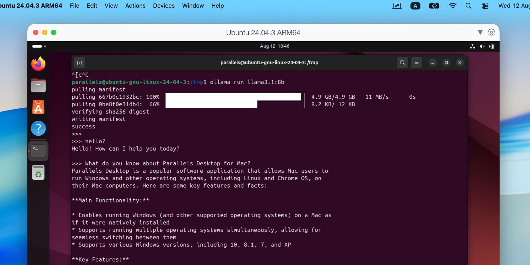This screenshot has width=530, height=265.
Task: Launch Ubuntu App Center from dock
Action: point(38,107)
